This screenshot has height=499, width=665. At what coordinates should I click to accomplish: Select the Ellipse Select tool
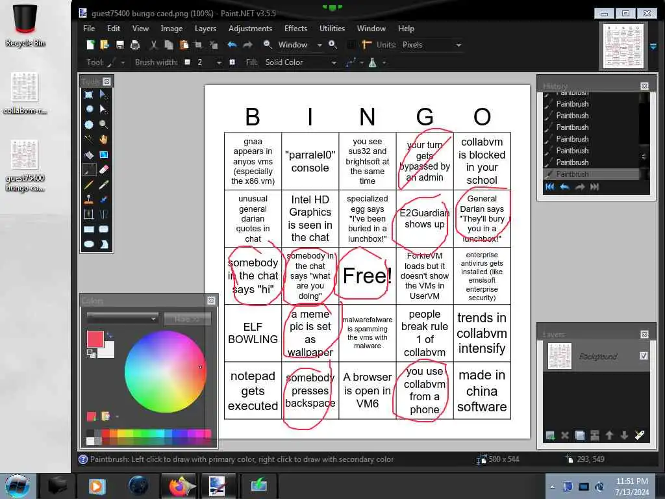[x=88, y=124]
